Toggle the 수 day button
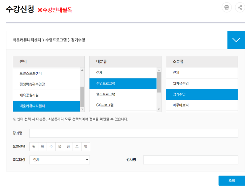250x189 pixels. (51, 147)
